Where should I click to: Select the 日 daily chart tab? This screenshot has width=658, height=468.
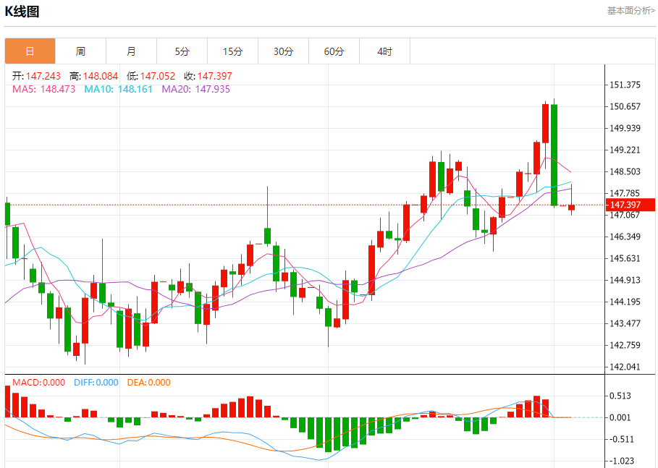pyautogui.click(x=30, y=51)
